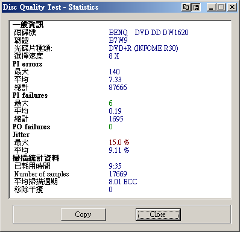Viewport: 240px width, 232px height.
Task: Click the PO failures label
Action: [31, 127]
